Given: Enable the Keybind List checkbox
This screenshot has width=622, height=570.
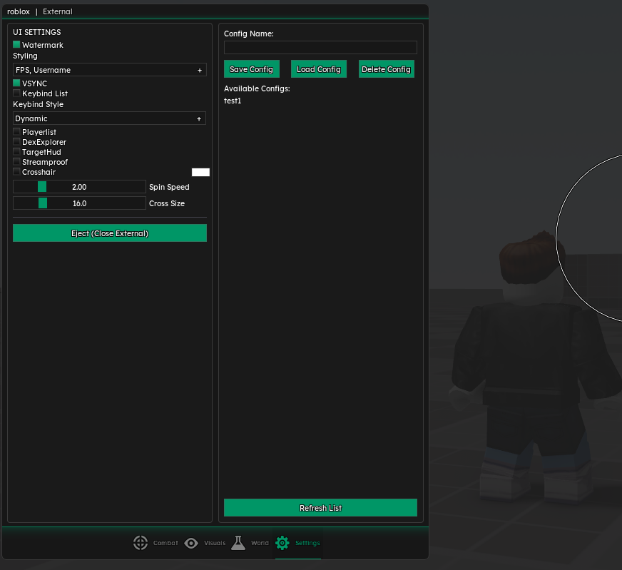Looking at the screenshot, I should (x=16, y=93).
